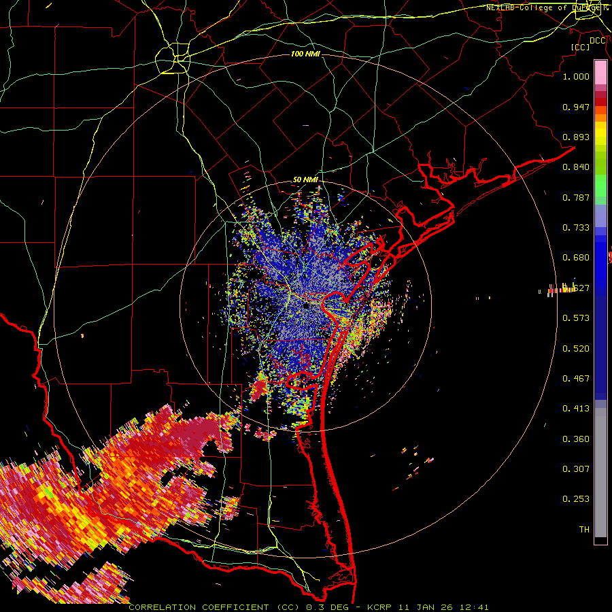Click the TH threshold label
The image size is (612, 612).
(584, 530)
